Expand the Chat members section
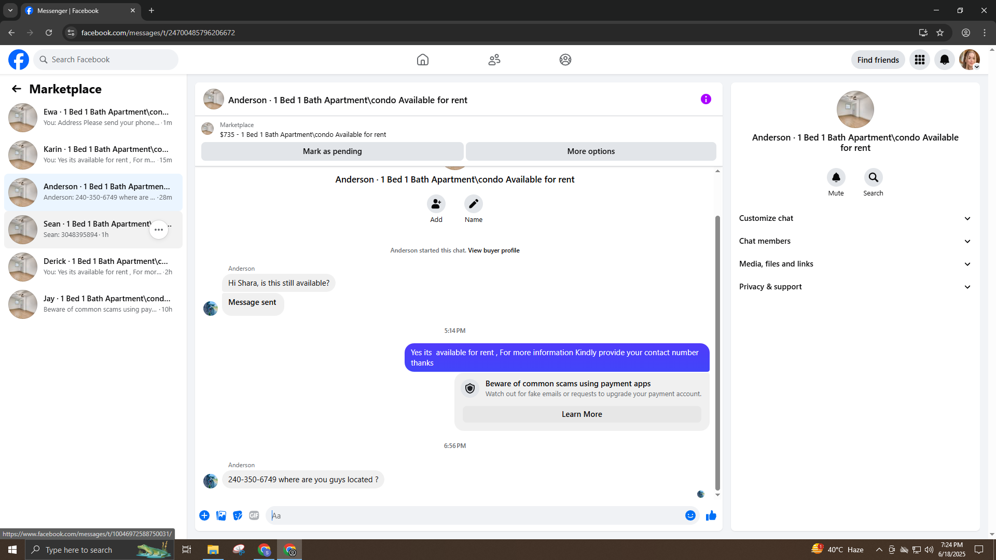 (x=855, y=241)
